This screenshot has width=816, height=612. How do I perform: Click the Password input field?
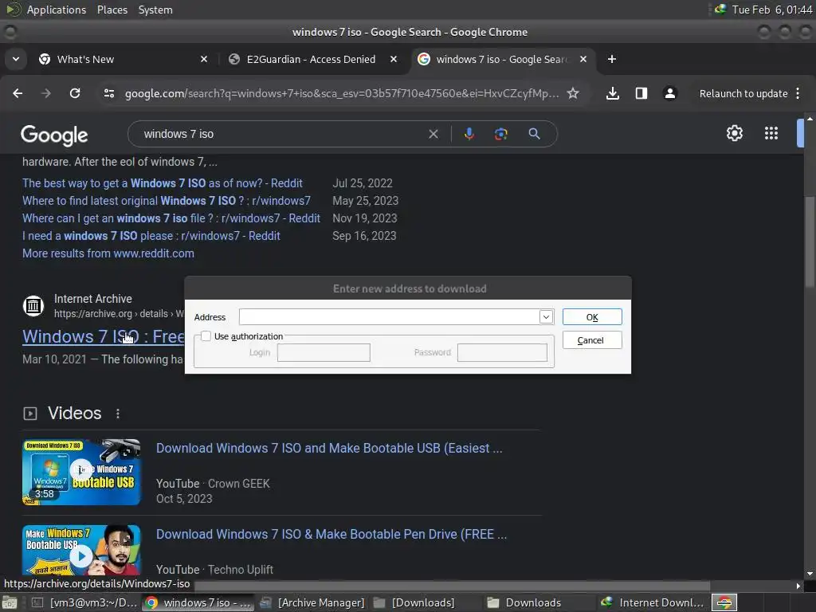[x=502, y=352]
